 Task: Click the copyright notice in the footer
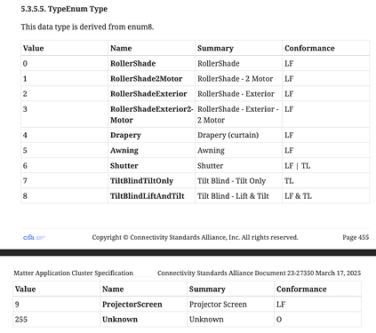pyautogui.click(x=195, y=237)
